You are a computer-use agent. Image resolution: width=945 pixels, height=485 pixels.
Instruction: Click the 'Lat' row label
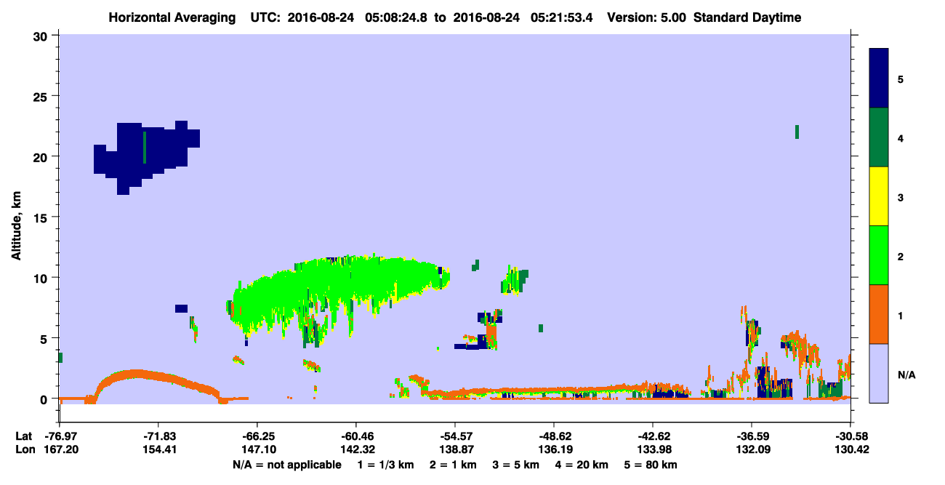click(23, 436)
